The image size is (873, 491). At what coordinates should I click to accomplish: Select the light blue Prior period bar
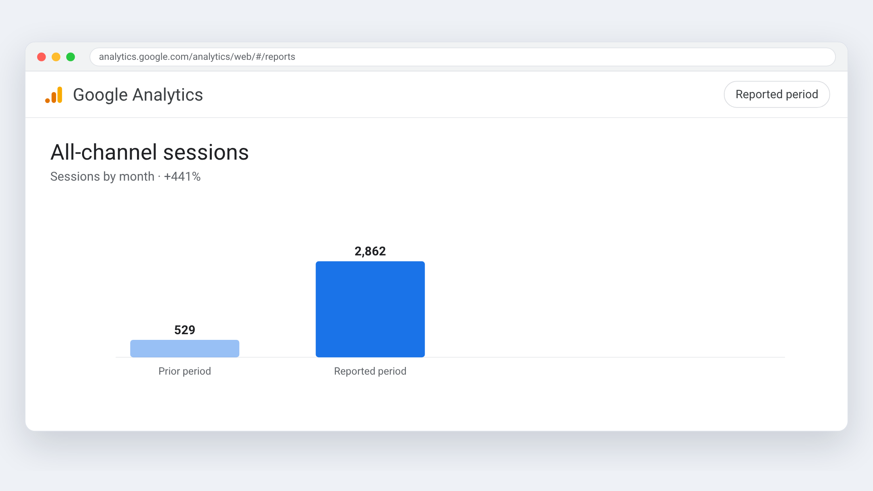[185, 348]
